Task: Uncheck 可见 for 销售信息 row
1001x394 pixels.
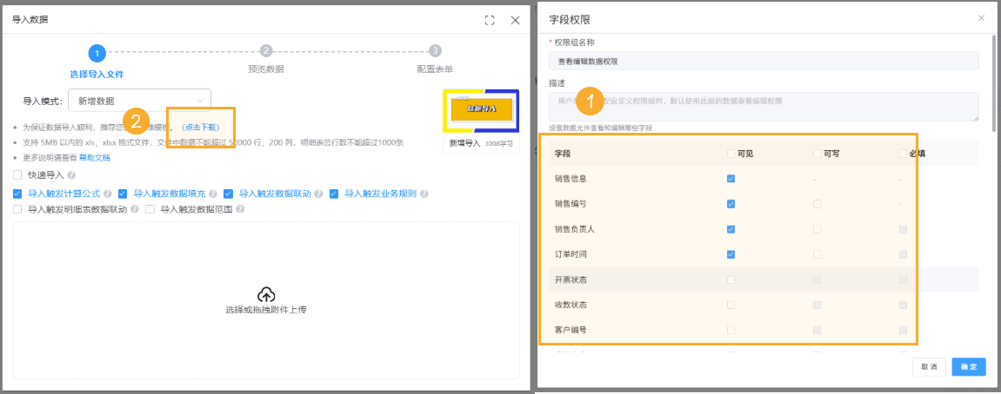Action: point(731,179)
